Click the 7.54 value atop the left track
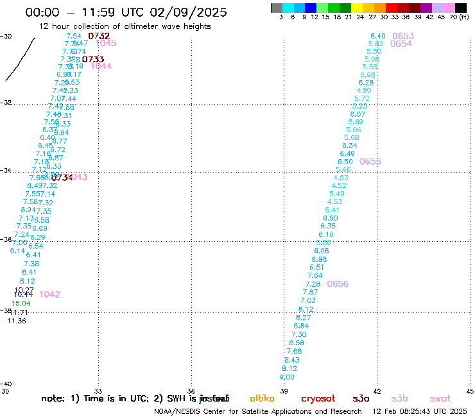 [74, 37]
